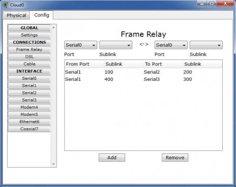Click the From Port column header

(84, 64)
